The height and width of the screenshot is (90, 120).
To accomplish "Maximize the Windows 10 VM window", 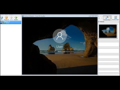I will [x=93, y=16].
